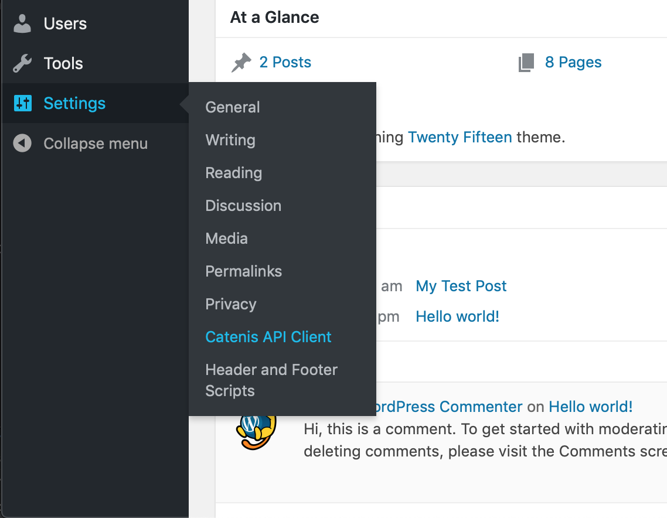
Task: Open the Twenty Fifteen theme link
Action: 460,137
